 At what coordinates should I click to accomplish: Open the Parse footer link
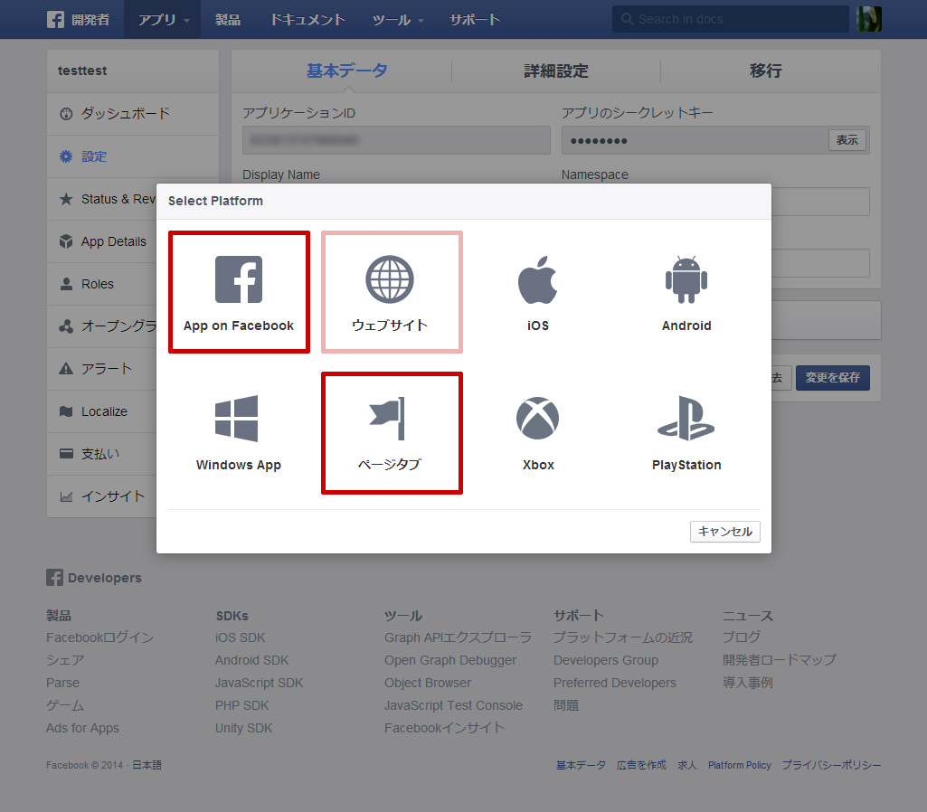[x=62, y=683]
